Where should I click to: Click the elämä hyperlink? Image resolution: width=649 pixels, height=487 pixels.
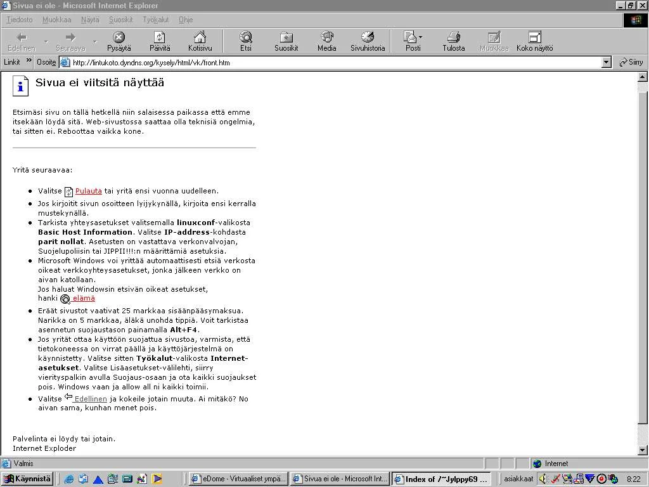pos(83,298)
